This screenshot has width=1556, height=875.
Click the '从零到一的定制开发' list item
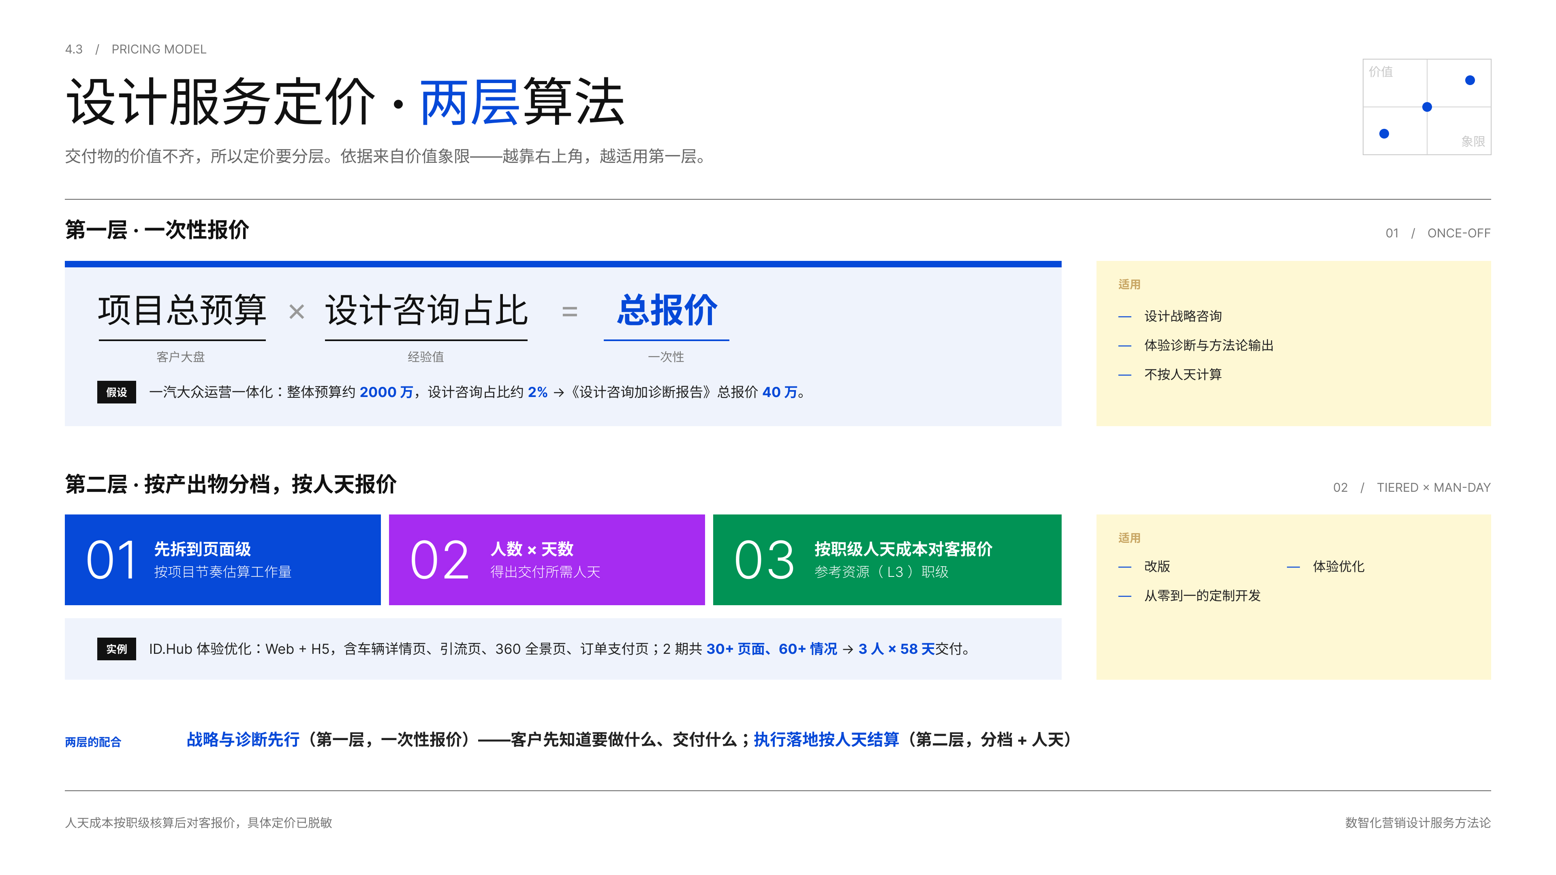[x=1202, y=595]
